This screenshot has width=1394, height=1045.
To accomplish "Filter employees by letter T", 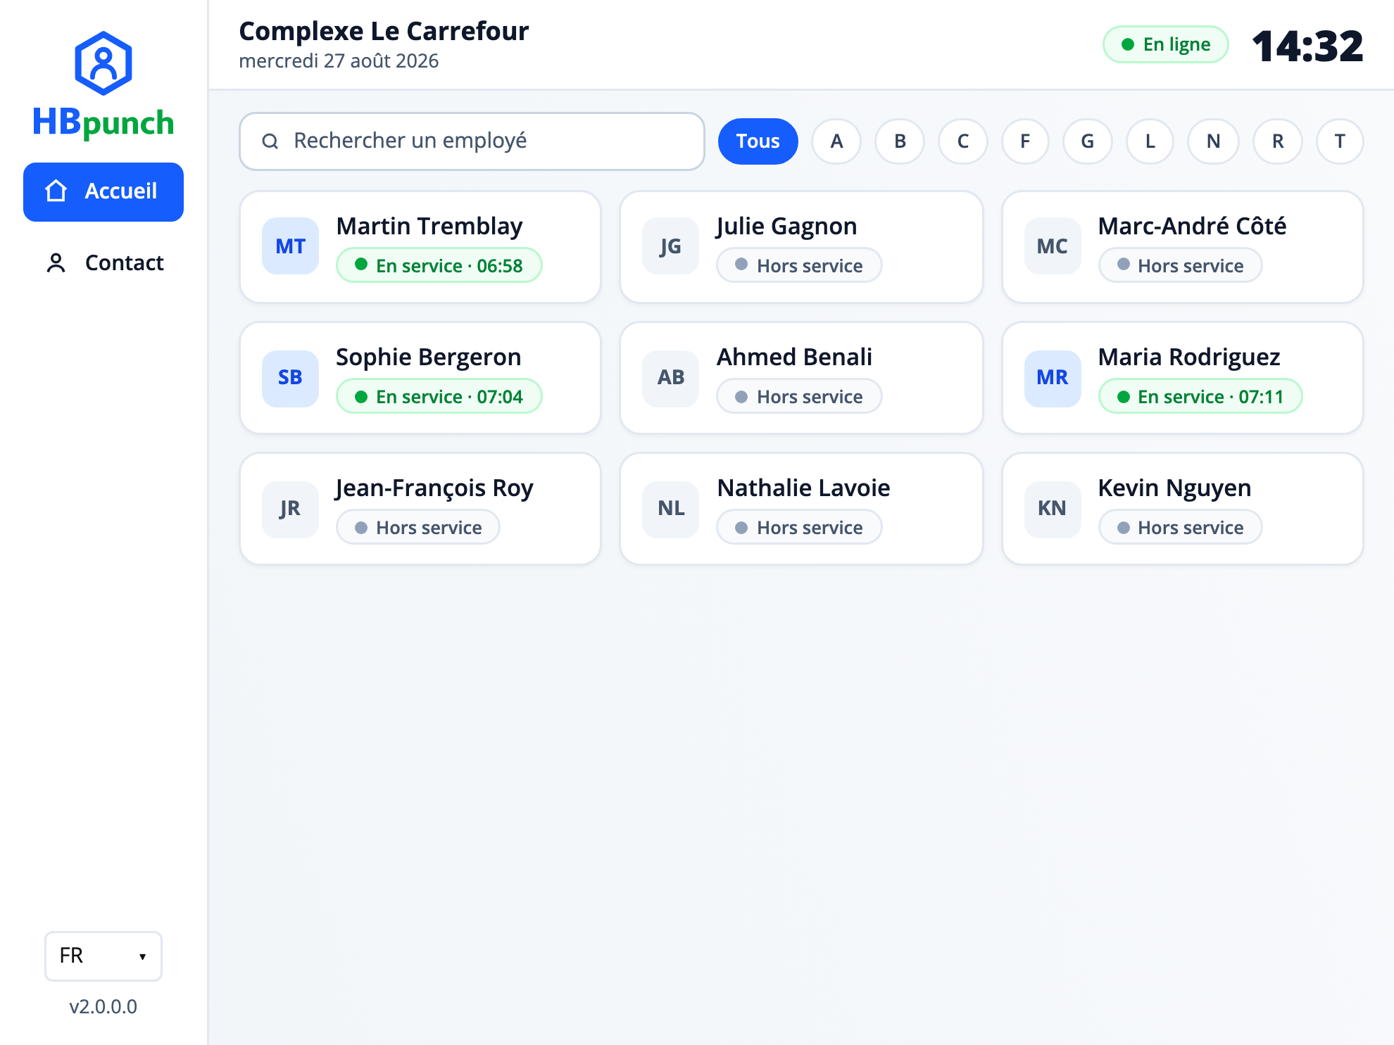I will coord(1340,141).
